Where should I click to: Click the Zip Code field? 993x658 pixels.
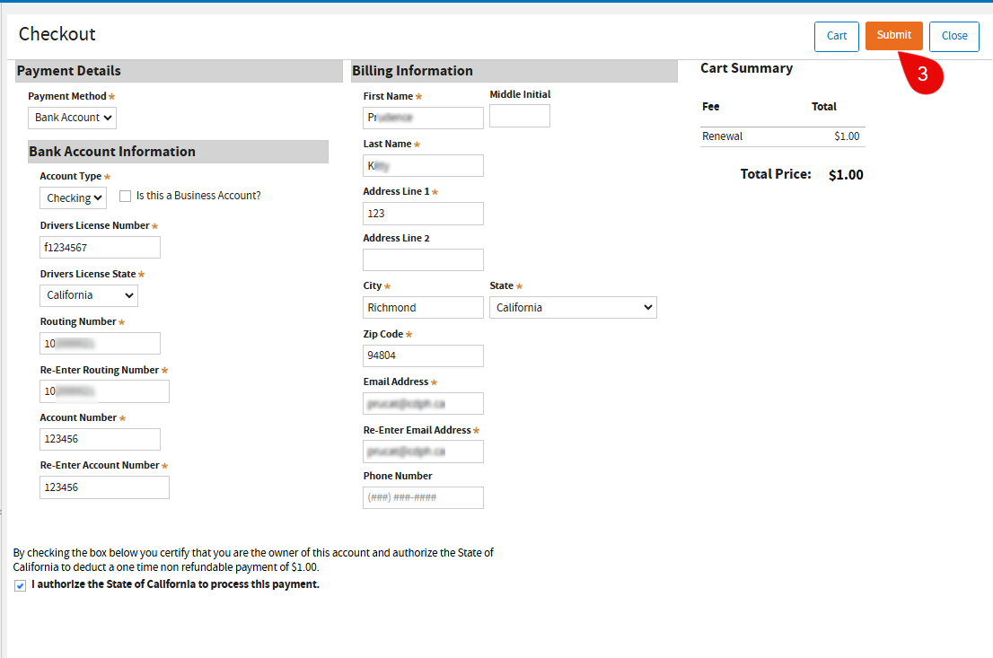(423, 355)
